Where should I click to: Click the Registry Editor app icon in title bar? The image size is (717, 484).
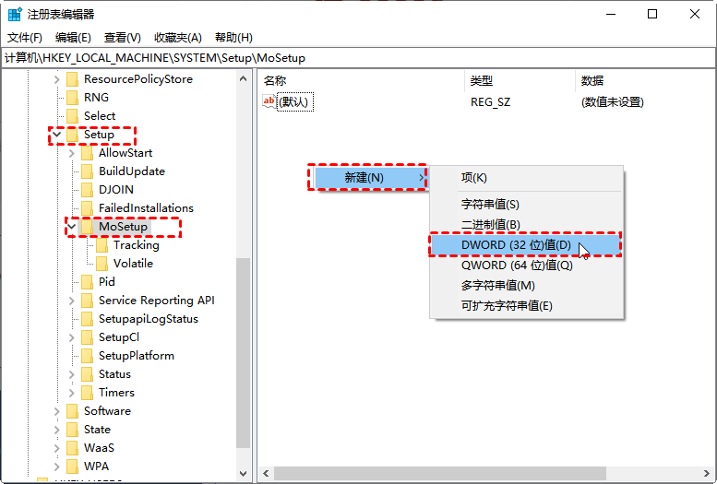(16, 14)
